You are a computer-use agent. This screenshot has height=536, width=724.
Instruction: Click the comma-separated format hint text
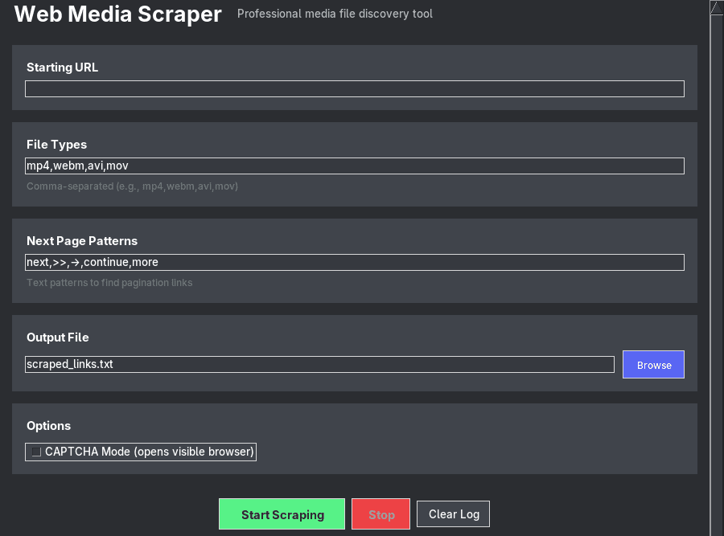[133, 186]
